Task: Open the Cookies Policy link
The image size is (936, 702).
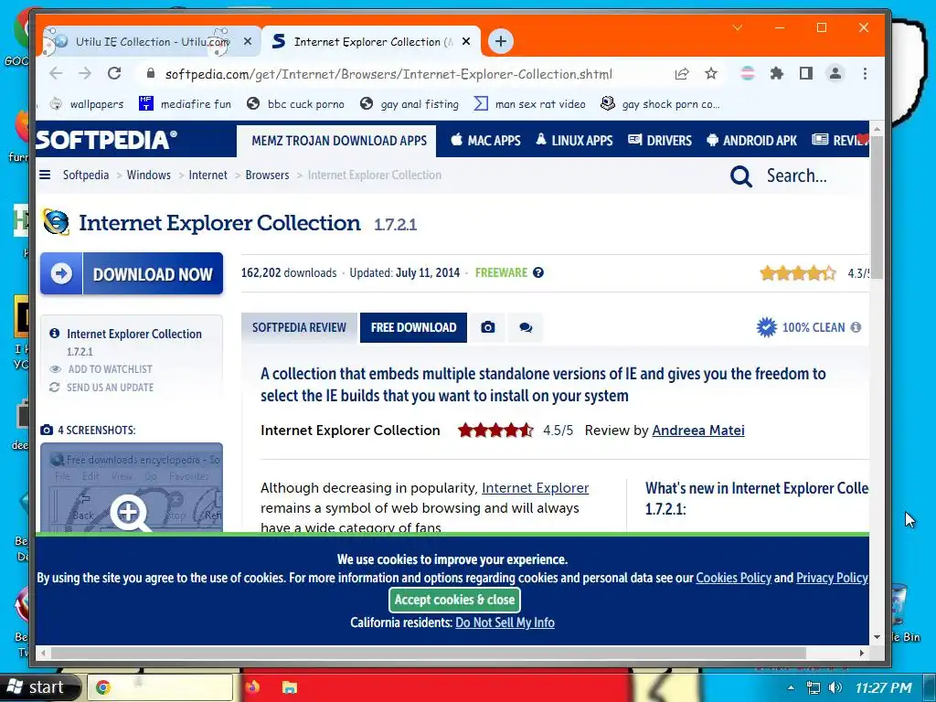Action: [x=733, y=578]
